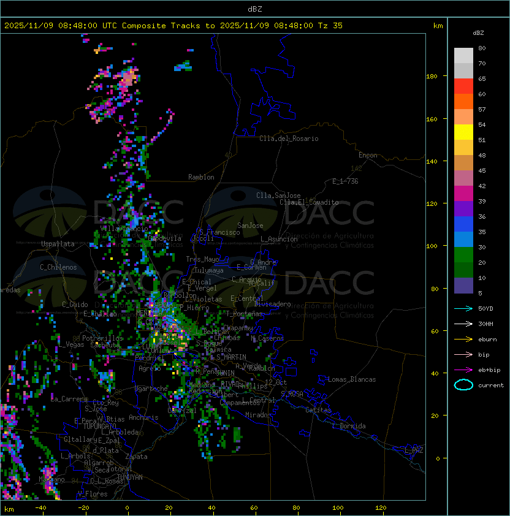Click the 0 km horizontal axis tick
510x516 pixels.
(x=127, y=508)
